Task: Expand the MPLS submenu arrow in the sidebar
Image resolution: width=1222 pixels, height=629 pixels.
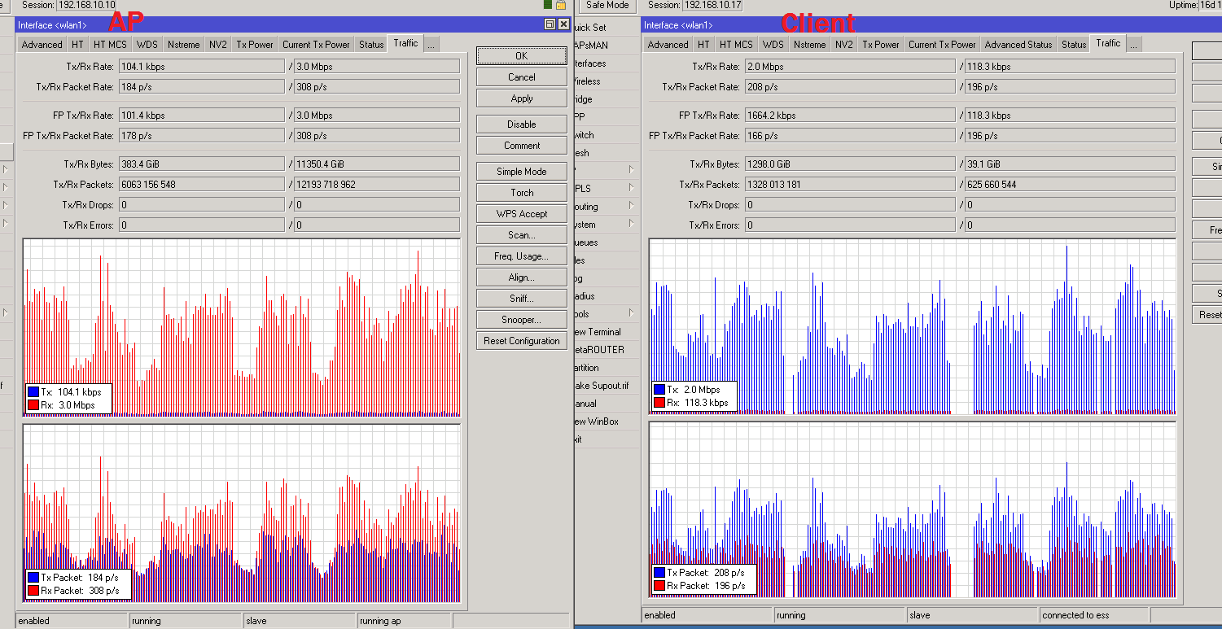Action: click(x=632, y=188)
